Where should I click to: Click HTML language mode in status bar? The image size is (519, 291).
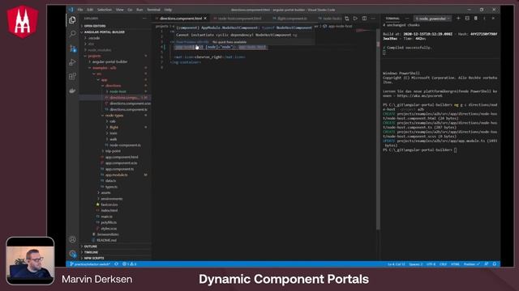455,264
